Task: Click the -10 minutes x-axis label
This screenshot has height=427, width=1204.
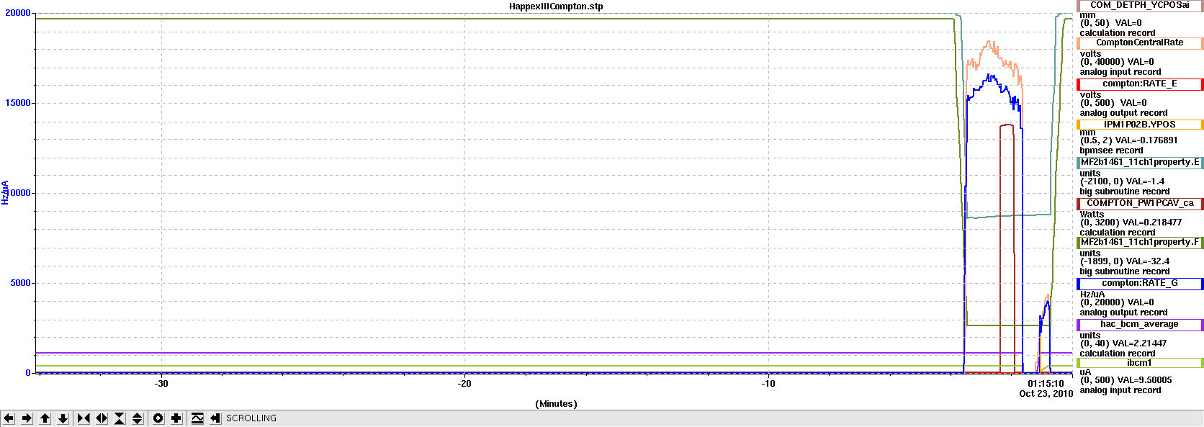Action: click(x=768, y=384)
